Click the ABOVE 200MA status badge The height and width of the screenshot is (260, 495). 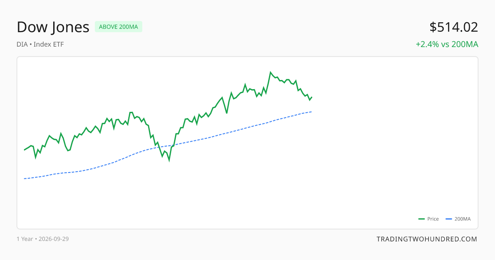[118, 27]
